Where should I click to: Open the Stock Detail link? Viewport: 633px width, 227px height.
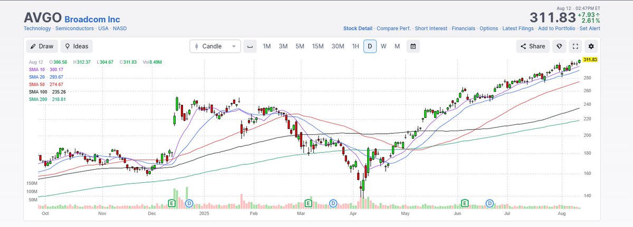pos(358,28)
